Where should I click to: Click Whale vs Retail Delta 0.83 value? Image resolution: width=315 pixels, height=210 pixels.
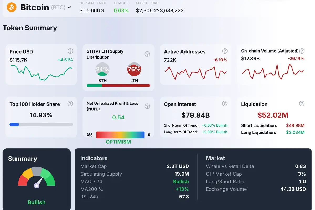tap(301, 166)
